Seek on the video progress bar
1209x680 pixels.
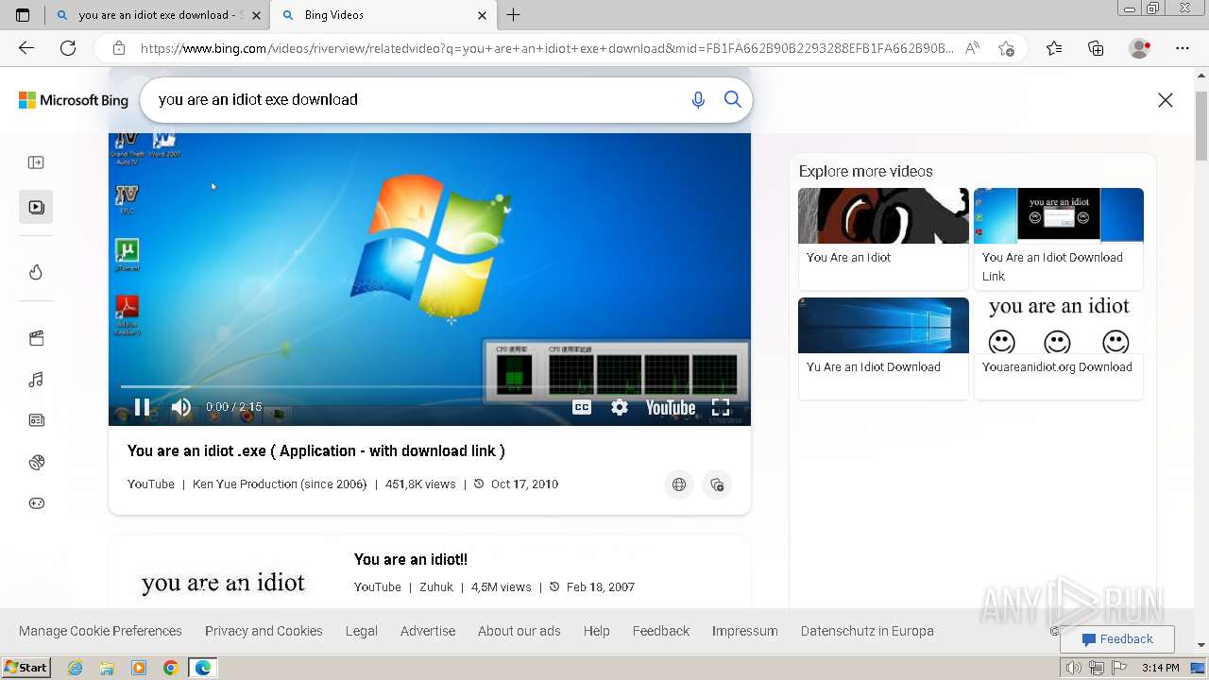click(x=429, y=386)
